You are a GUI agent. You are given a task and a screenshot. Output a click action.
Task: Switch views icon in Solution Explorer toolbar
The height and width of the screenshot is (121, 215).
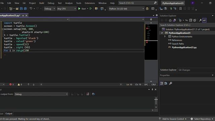[x=174, y=20]
